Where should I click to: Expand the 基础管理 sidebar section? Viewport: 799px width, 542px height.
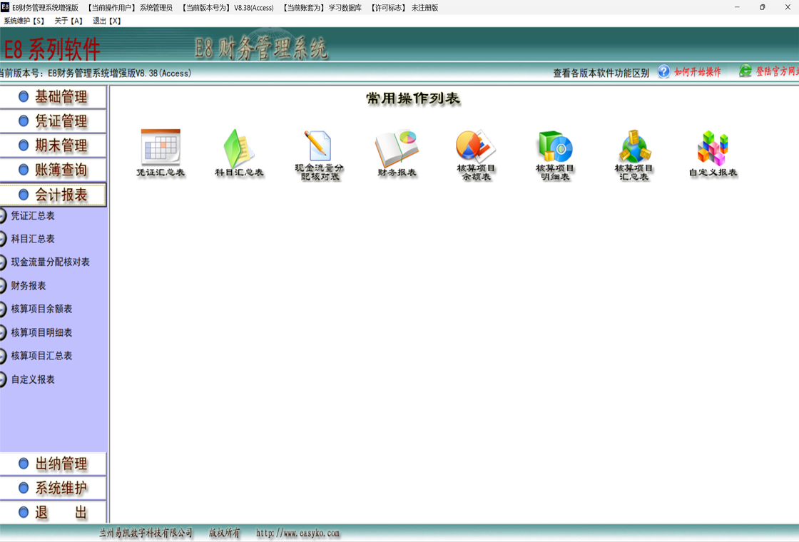pos(54,97)
